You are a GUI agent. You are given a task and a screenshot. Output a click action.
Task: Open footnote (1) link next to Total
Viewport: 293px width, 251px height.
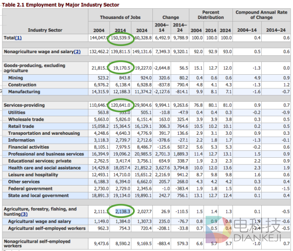[x=18, y=38]
